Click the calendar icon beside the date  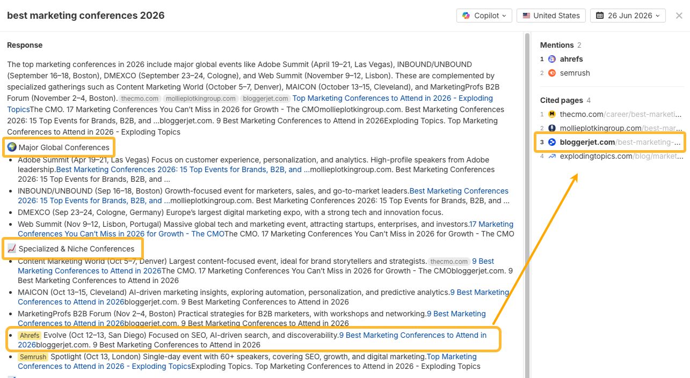point(600,16)
